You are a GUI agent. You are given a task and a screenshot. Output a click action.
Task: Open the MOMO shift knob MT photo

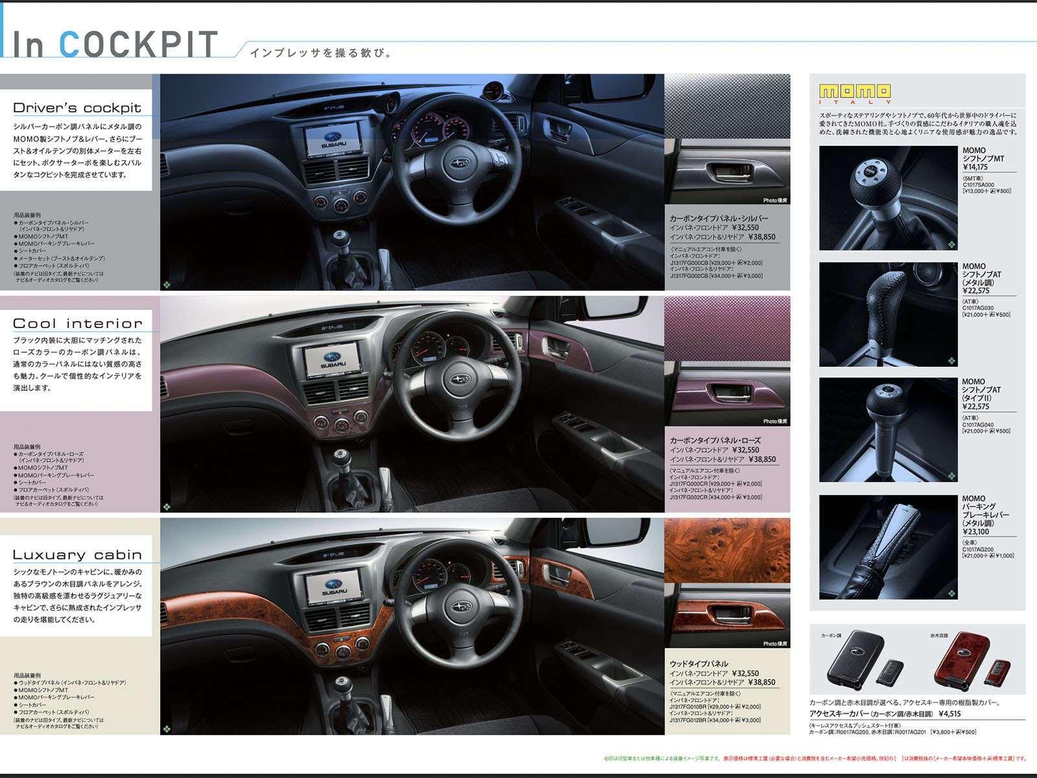point(888,198)
